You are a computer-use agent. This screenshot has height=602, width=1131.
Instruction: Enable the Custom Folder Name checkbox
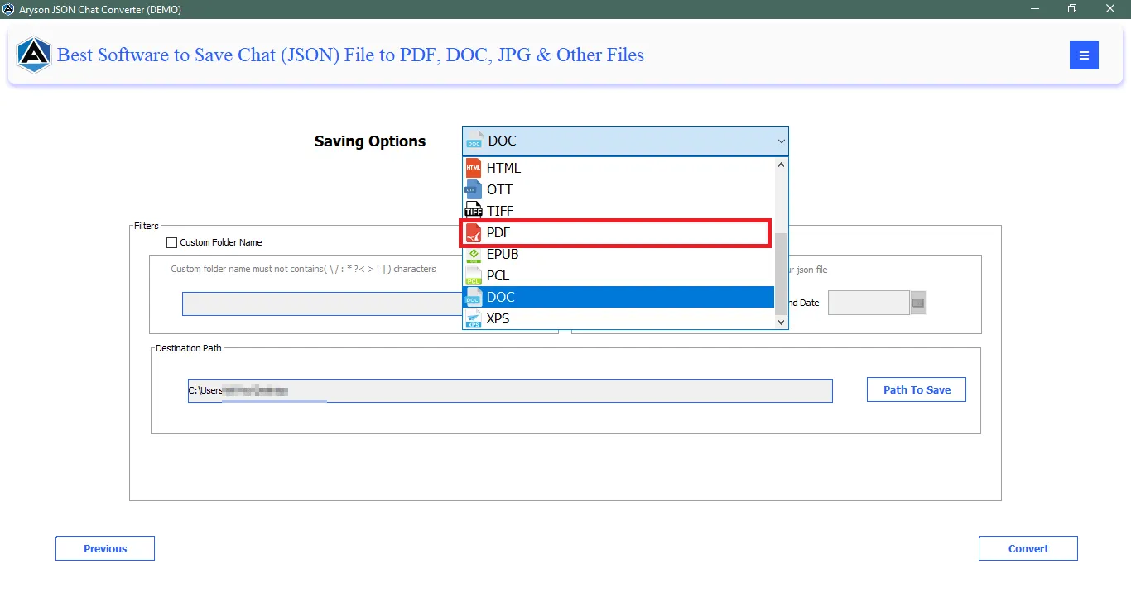click(x=172, y=242)
